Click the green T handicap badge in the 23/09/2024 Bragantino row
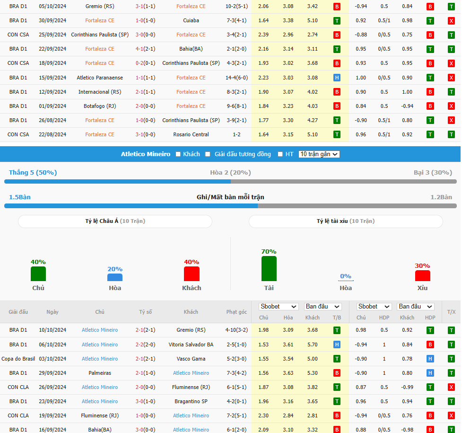 (x=430, y=401)
